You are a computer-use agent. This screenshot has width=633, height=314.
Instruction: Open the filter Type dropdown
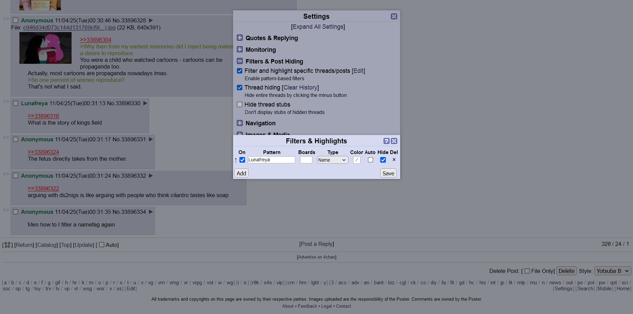333,160
